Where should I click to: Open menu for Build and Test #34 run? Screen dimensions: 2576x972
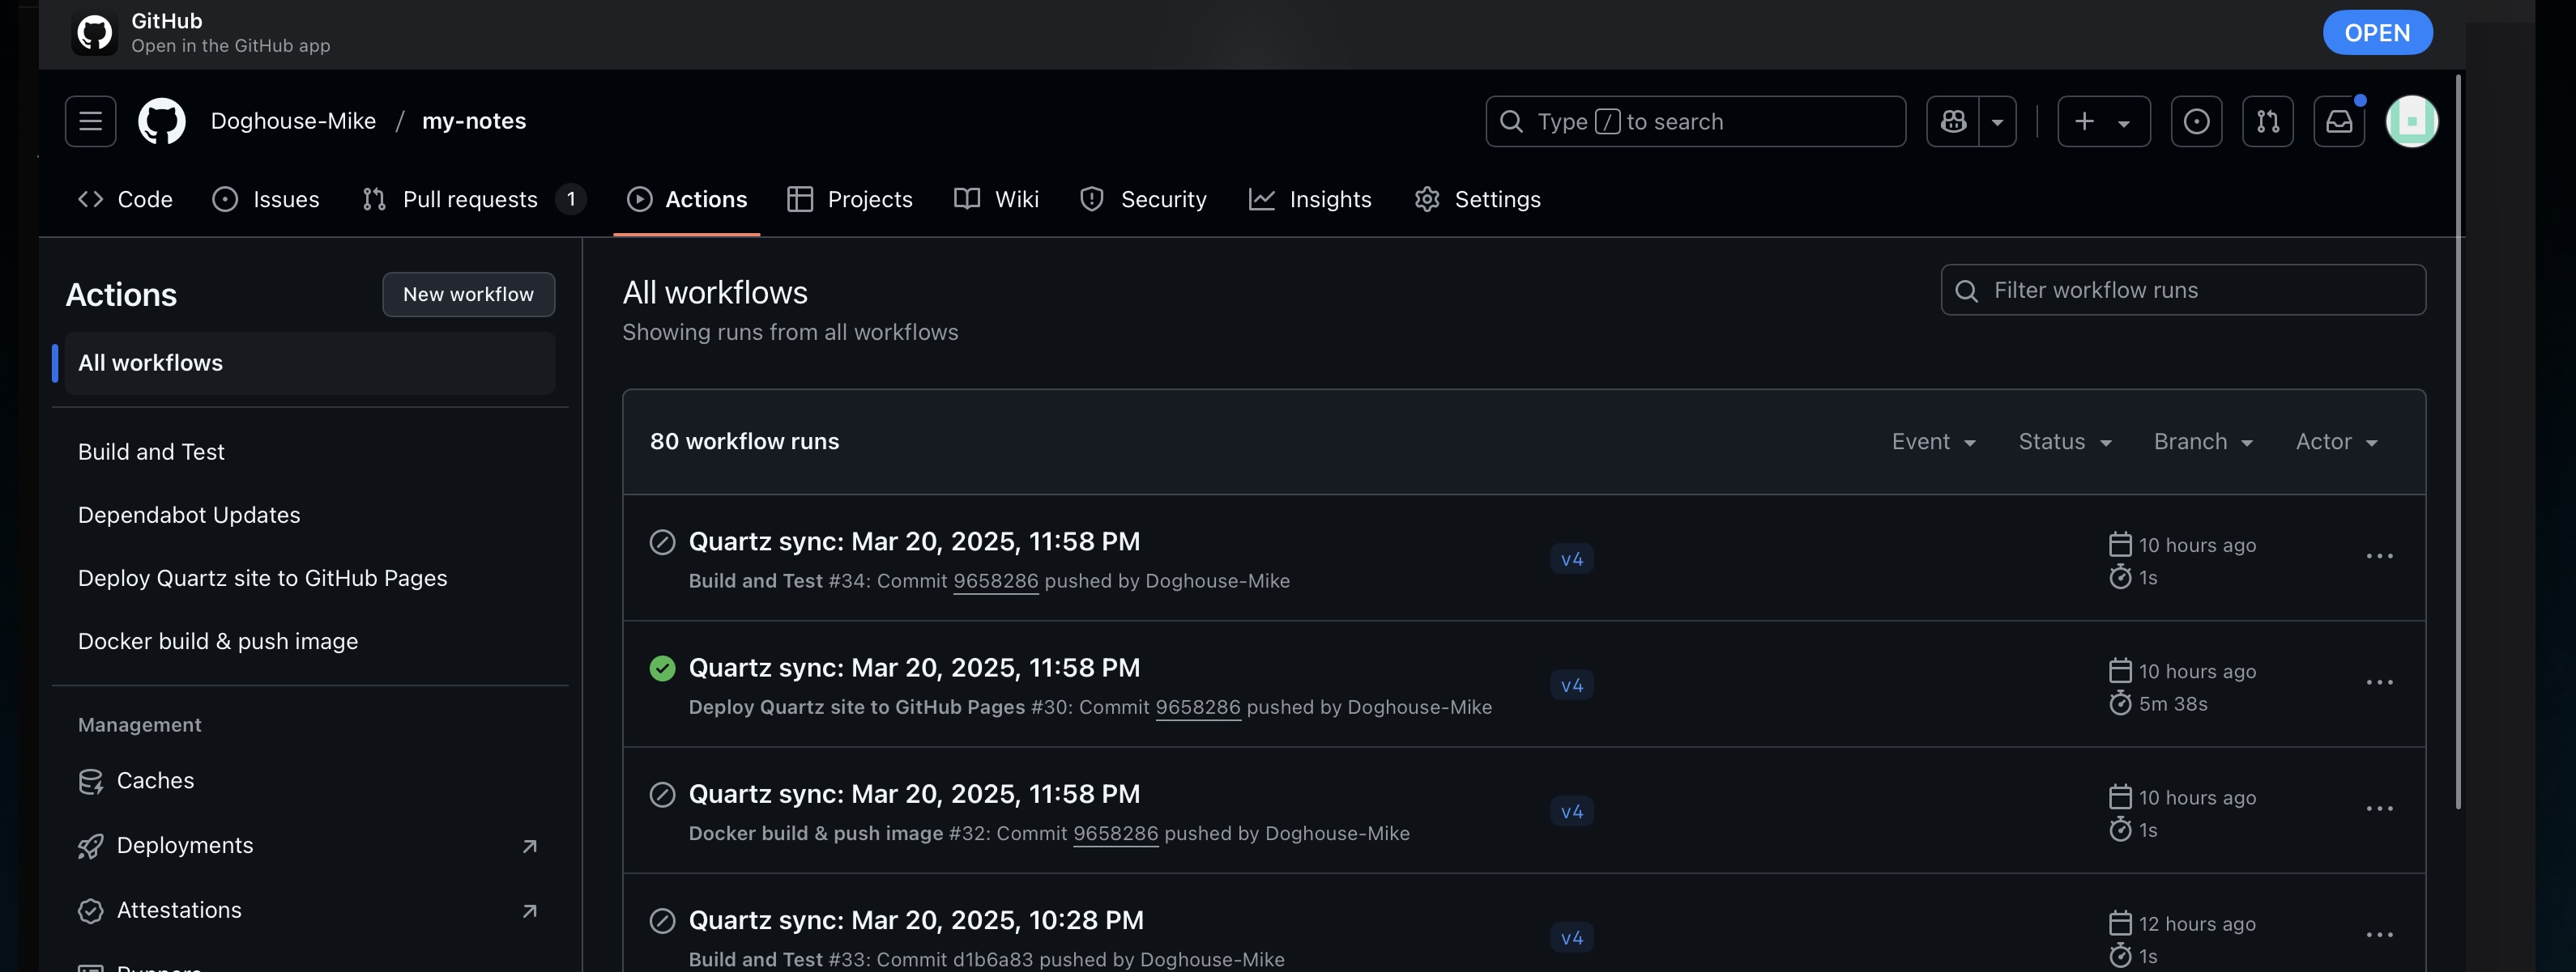click(2379, 557)
